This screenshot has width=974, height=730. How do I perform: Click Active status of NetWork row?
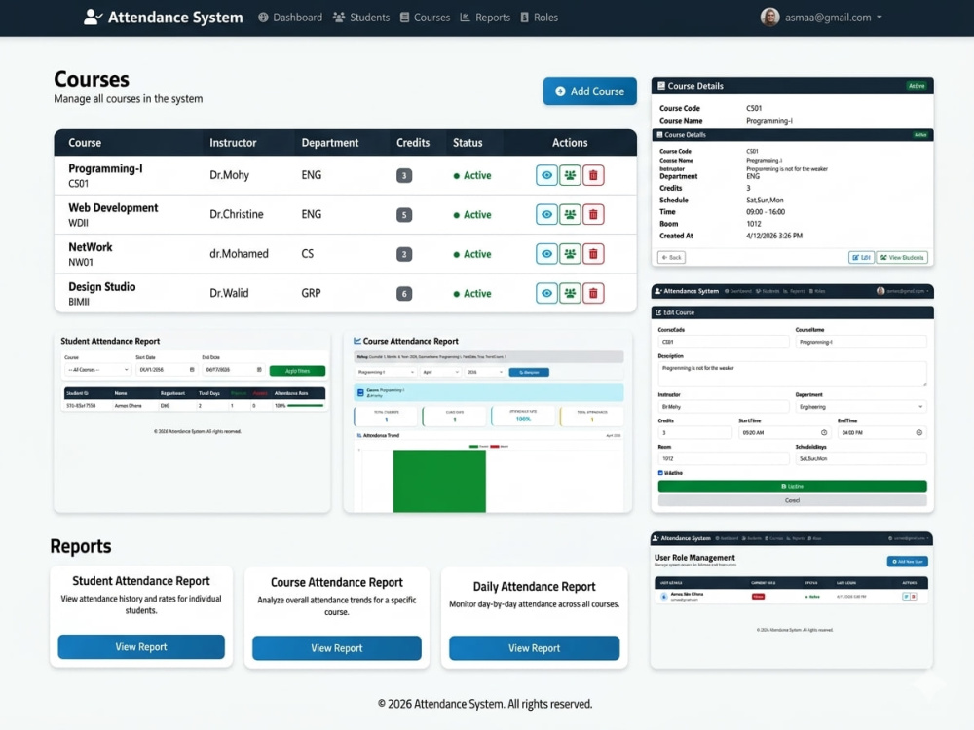pyautogui.click(x=472, y=254)
